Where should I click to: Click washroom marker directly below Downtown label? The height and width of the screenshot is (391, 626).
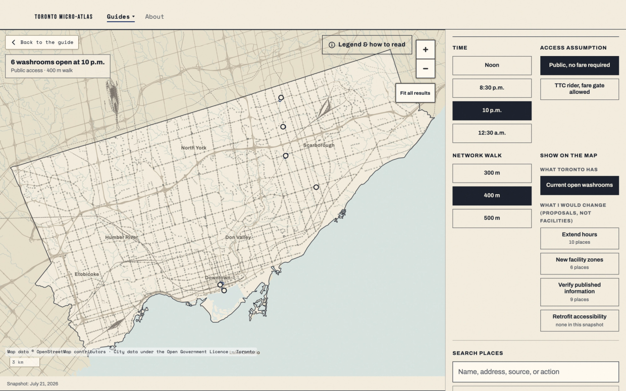click(x=220, y=285)
